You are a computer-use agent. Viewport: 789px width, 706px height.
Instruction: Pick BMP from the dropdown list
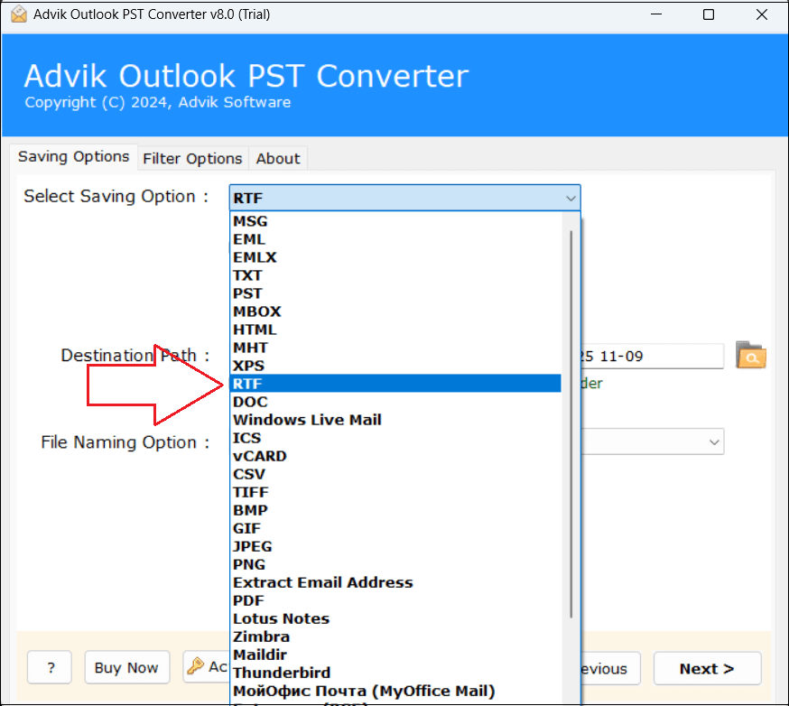point(395,511)
